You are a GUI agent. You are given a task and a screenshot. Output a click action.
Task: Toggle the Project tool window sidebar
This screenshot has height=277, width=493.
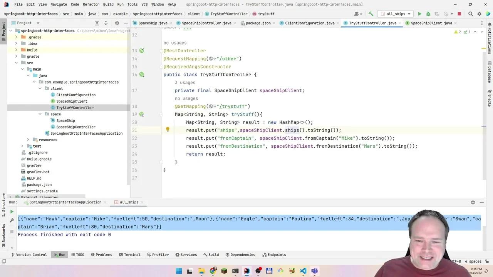click(3, 31)
